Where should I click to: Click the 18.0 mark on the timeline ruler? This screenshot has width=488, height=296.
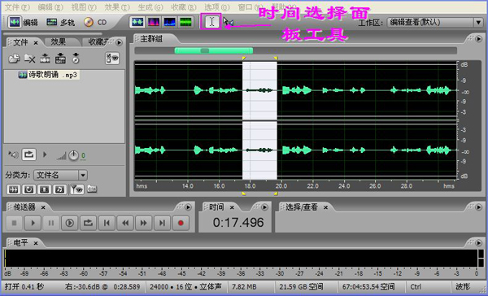(x=250, y=186)
